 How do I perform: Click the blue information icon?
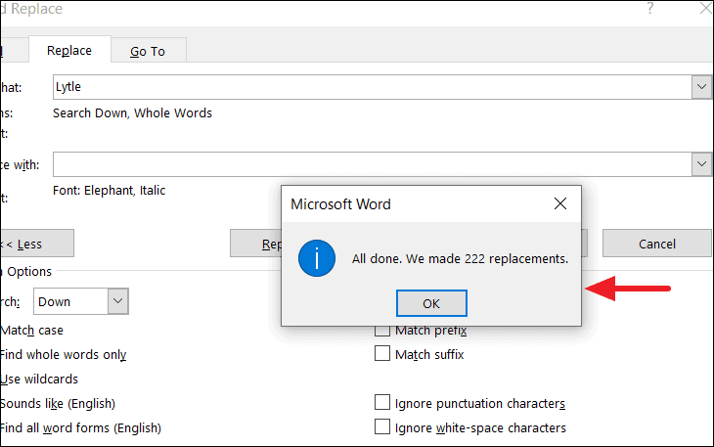[x=317, y=260]
